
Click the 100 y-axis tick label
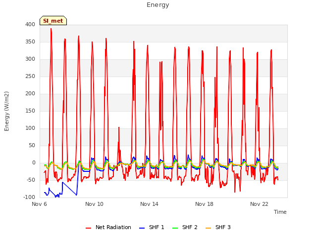pyautogui.click(x=30, y=128)
